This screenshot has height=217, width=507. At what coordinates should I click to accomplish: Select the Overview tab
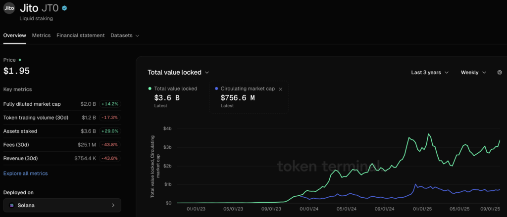[x=14, y=35]
